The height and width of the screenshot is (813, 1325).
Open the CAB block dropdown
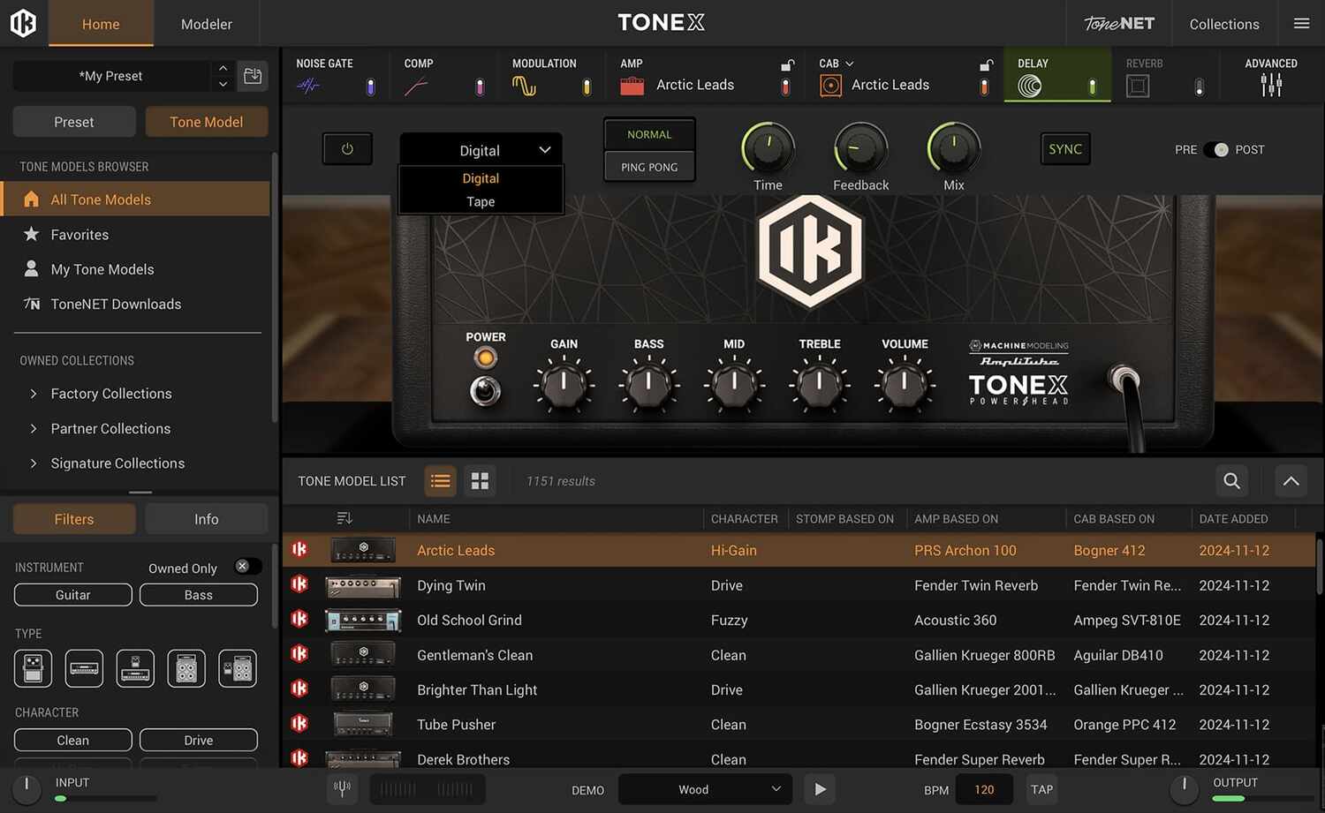[x=851, y=63]
